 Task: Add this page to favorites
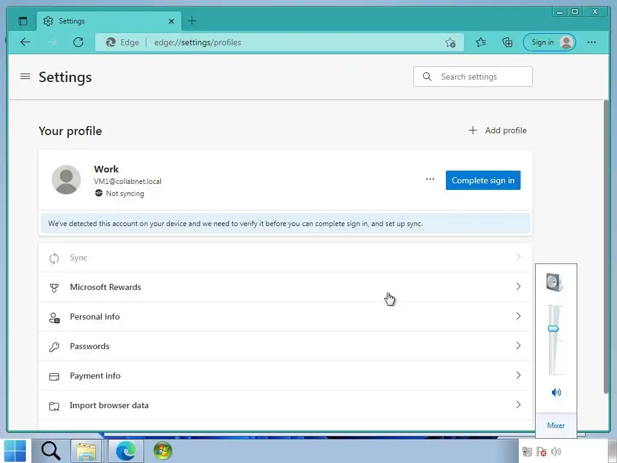click(451, 43)
